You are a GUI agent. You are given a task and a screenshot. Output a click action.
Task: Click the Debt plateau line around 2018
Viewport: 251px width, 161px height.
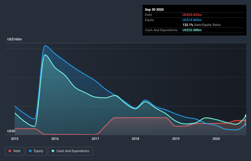coord(140,118)
